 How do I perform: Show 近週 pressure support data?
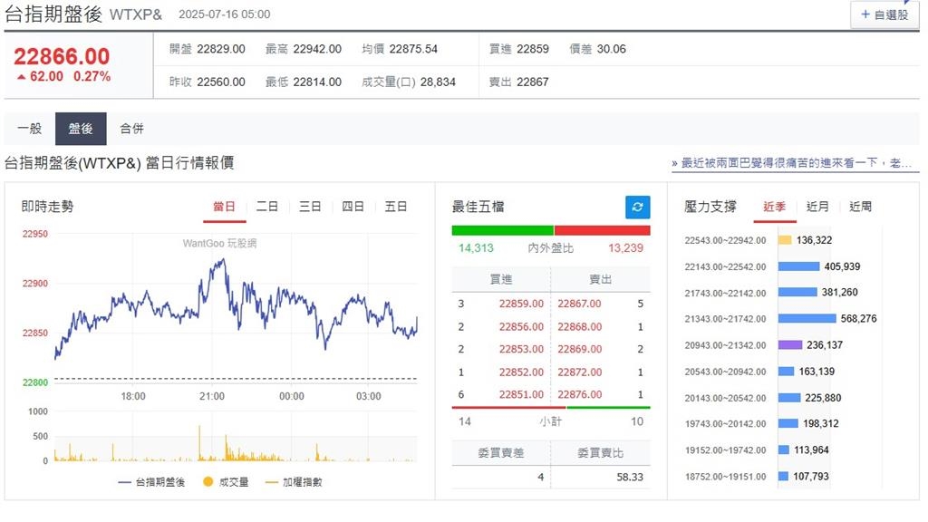pos(859,206)
